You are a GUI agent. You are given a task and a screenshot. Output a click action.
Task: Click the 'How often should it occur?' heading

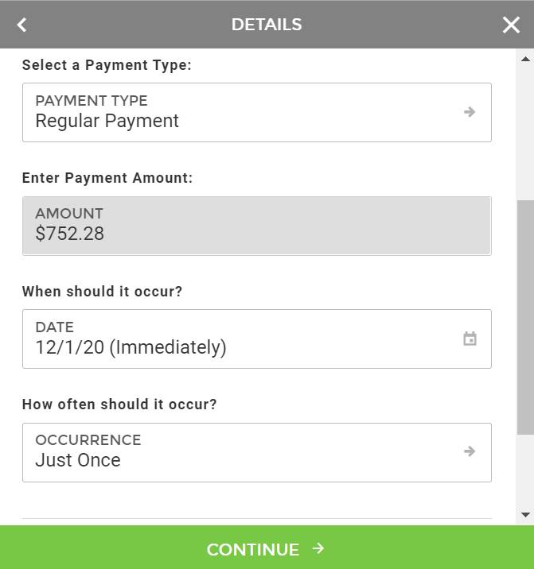click(x=119, y=404)
